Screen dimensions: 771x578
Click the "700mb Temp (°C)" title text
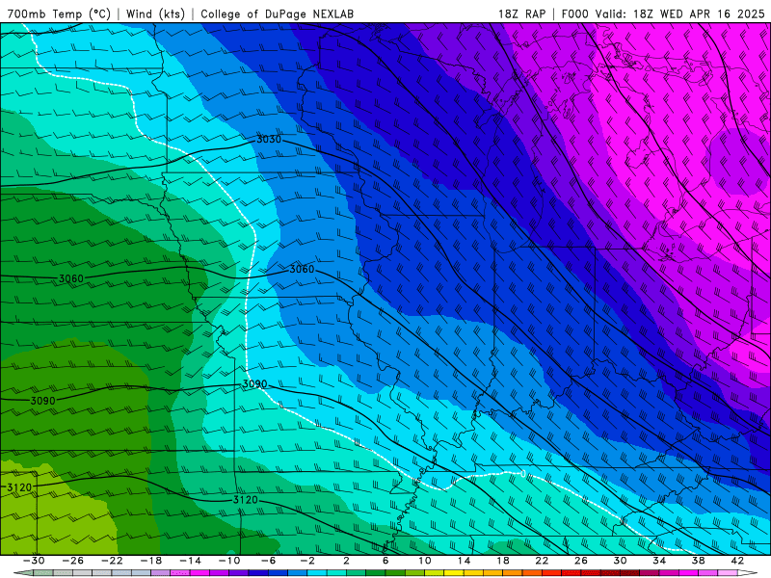coord(59,13)
